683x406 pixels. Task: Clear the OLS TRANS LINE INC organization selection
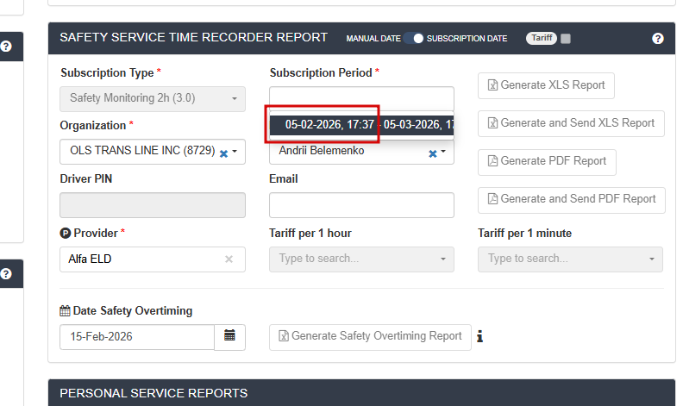(x=223, y=153)
